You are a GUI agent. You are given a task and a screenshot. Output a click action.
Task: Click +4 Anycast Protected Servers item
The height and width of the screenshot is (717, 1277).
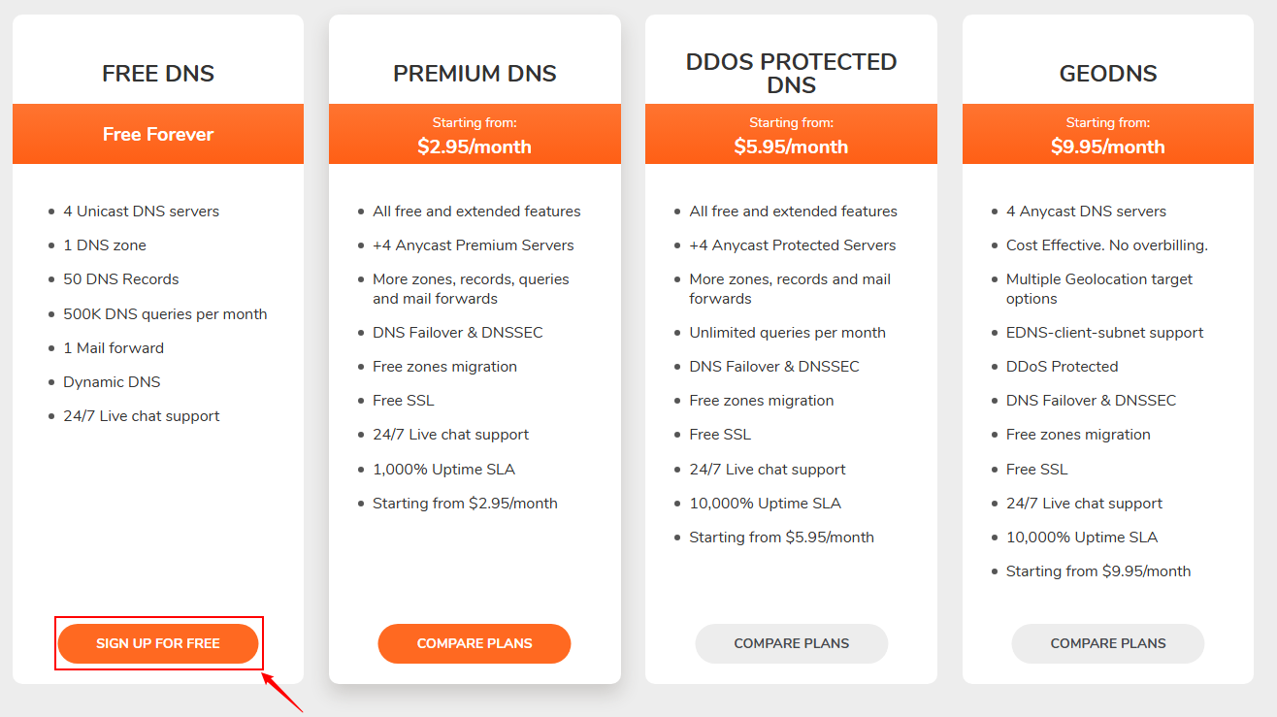click(792, 245)
